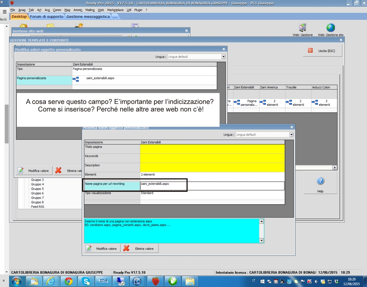
Task: Select Feed RSS in the tree
Action: coord(38,206)
